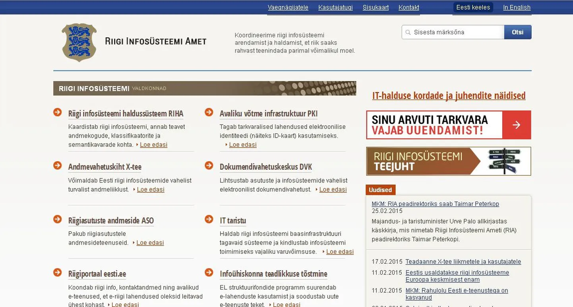This screenshot has height=307, width=573.
Task: Click white arrow on red software update banner
Action: click(517, 125)
